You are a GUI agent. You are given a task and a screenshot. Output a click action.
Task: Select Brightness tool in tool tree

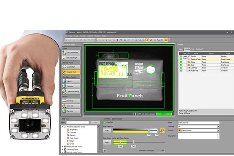pyautogui.click(x=72, y=130)
